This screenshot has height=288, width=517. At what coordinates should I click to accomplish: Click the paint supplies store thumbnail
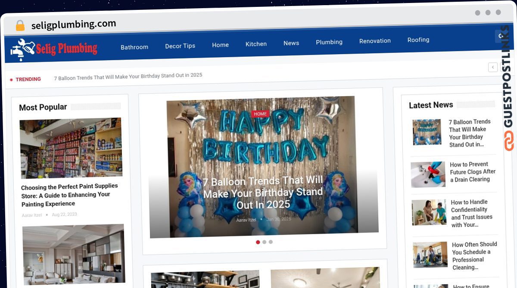[x=71, y=148]
